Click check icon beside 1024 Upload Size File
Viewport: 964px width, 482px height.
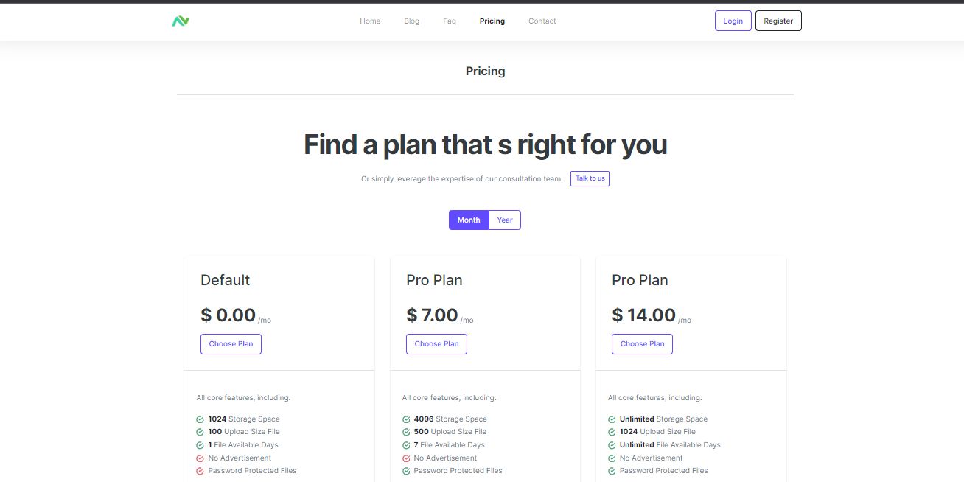612,432
